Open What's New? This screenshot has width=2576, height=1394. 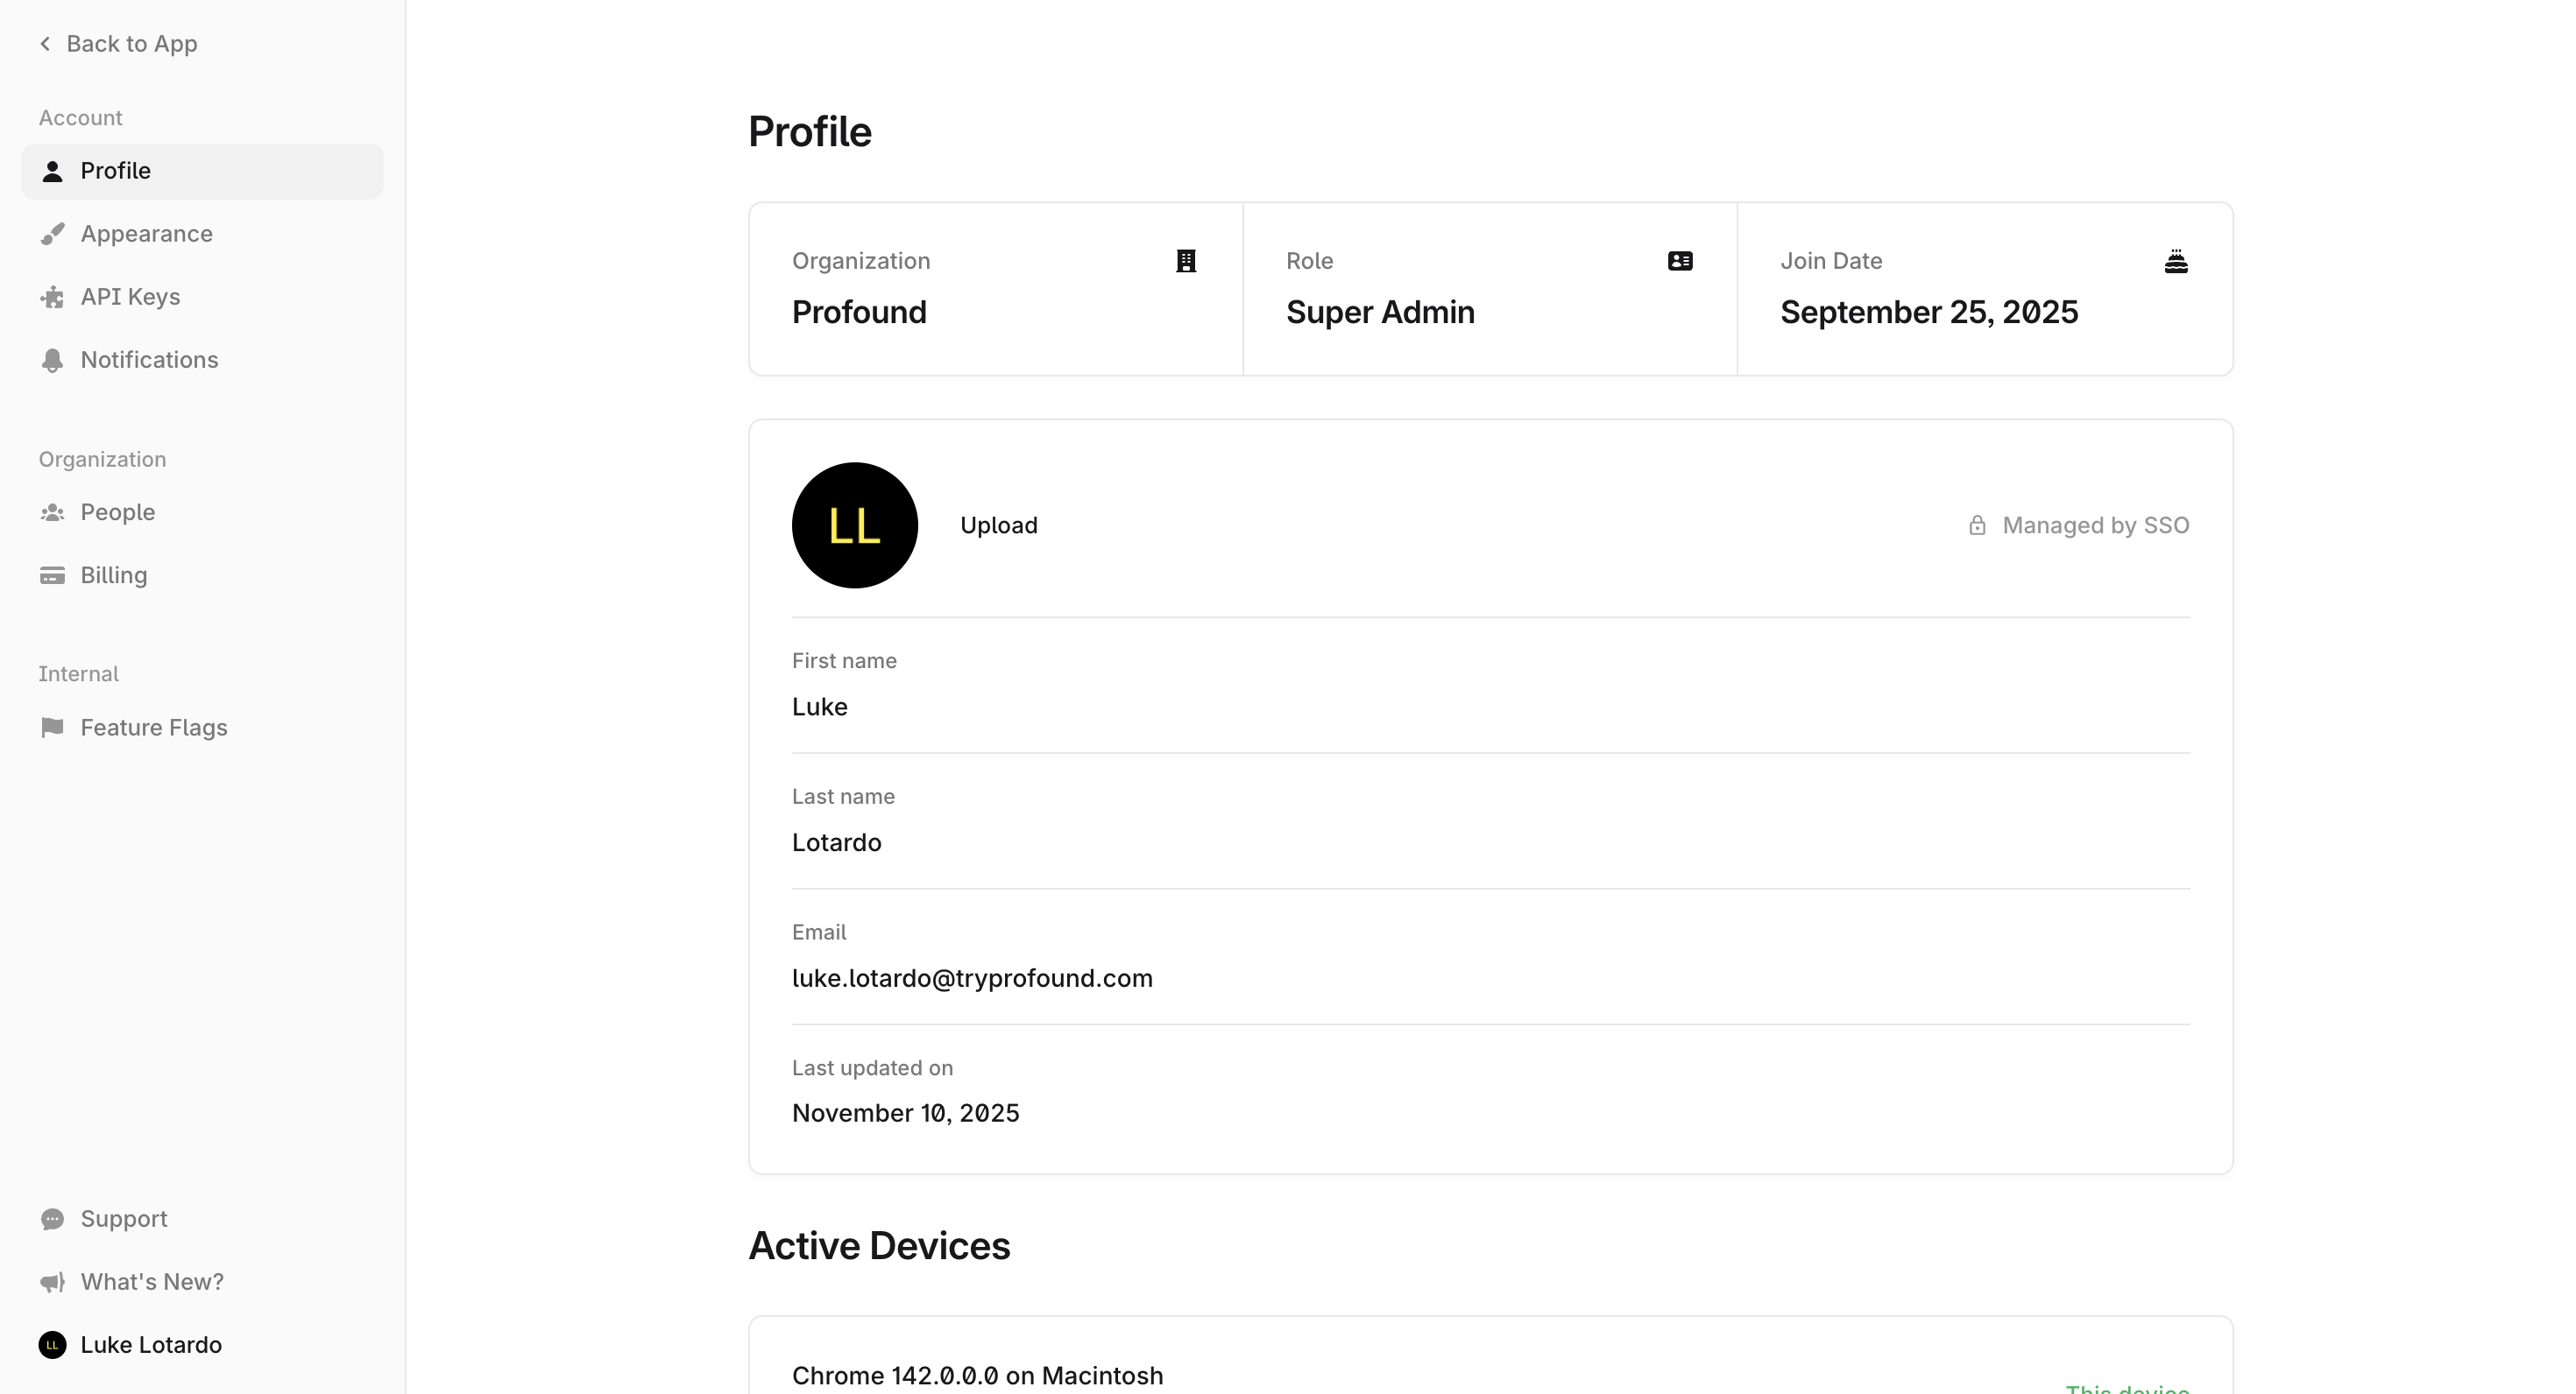pos(202,1282)
